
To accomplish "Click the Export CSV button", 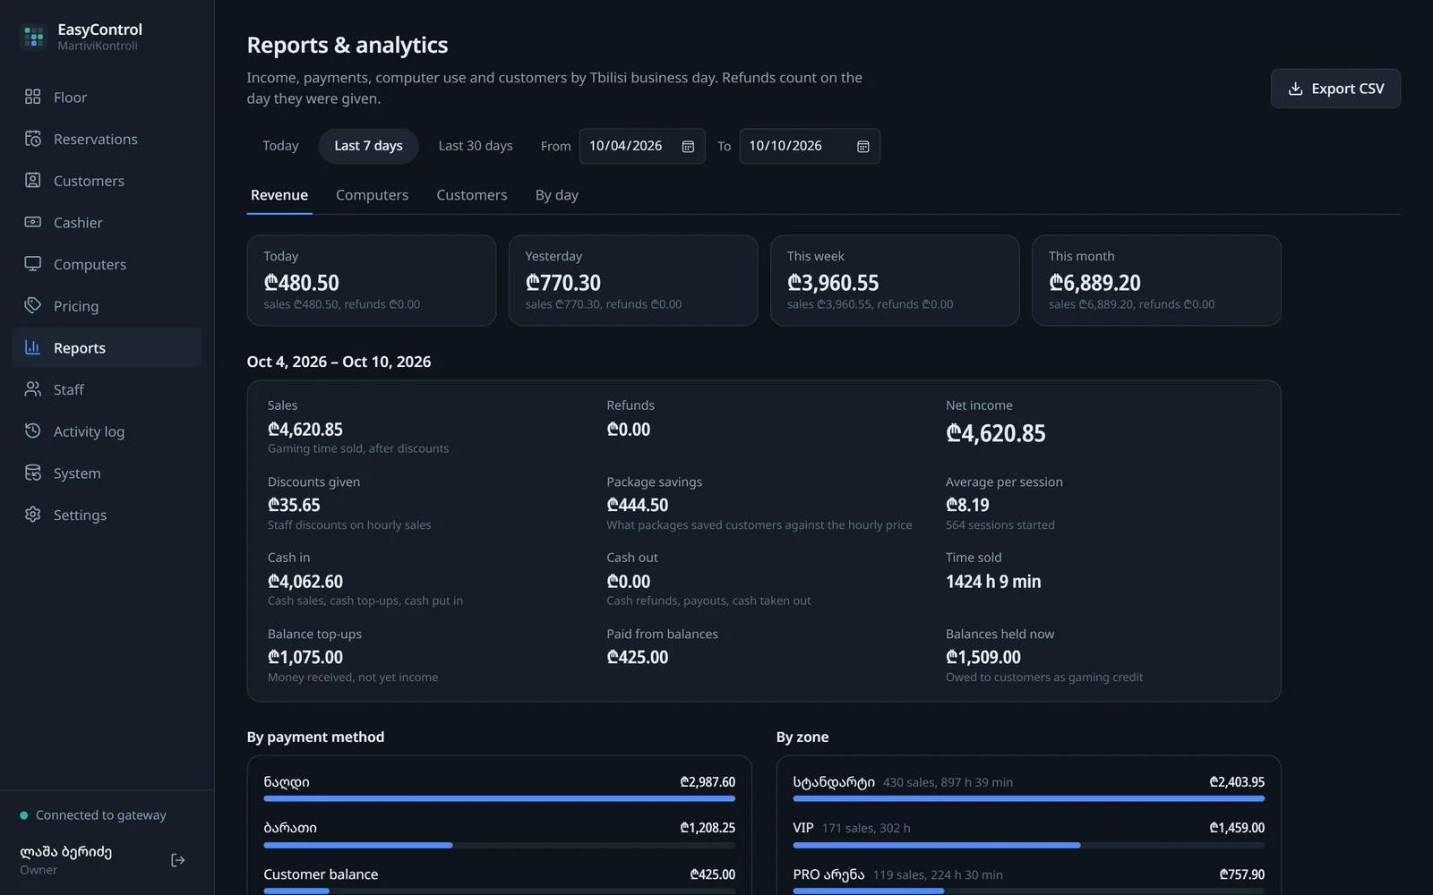I will pos(1335,89).
